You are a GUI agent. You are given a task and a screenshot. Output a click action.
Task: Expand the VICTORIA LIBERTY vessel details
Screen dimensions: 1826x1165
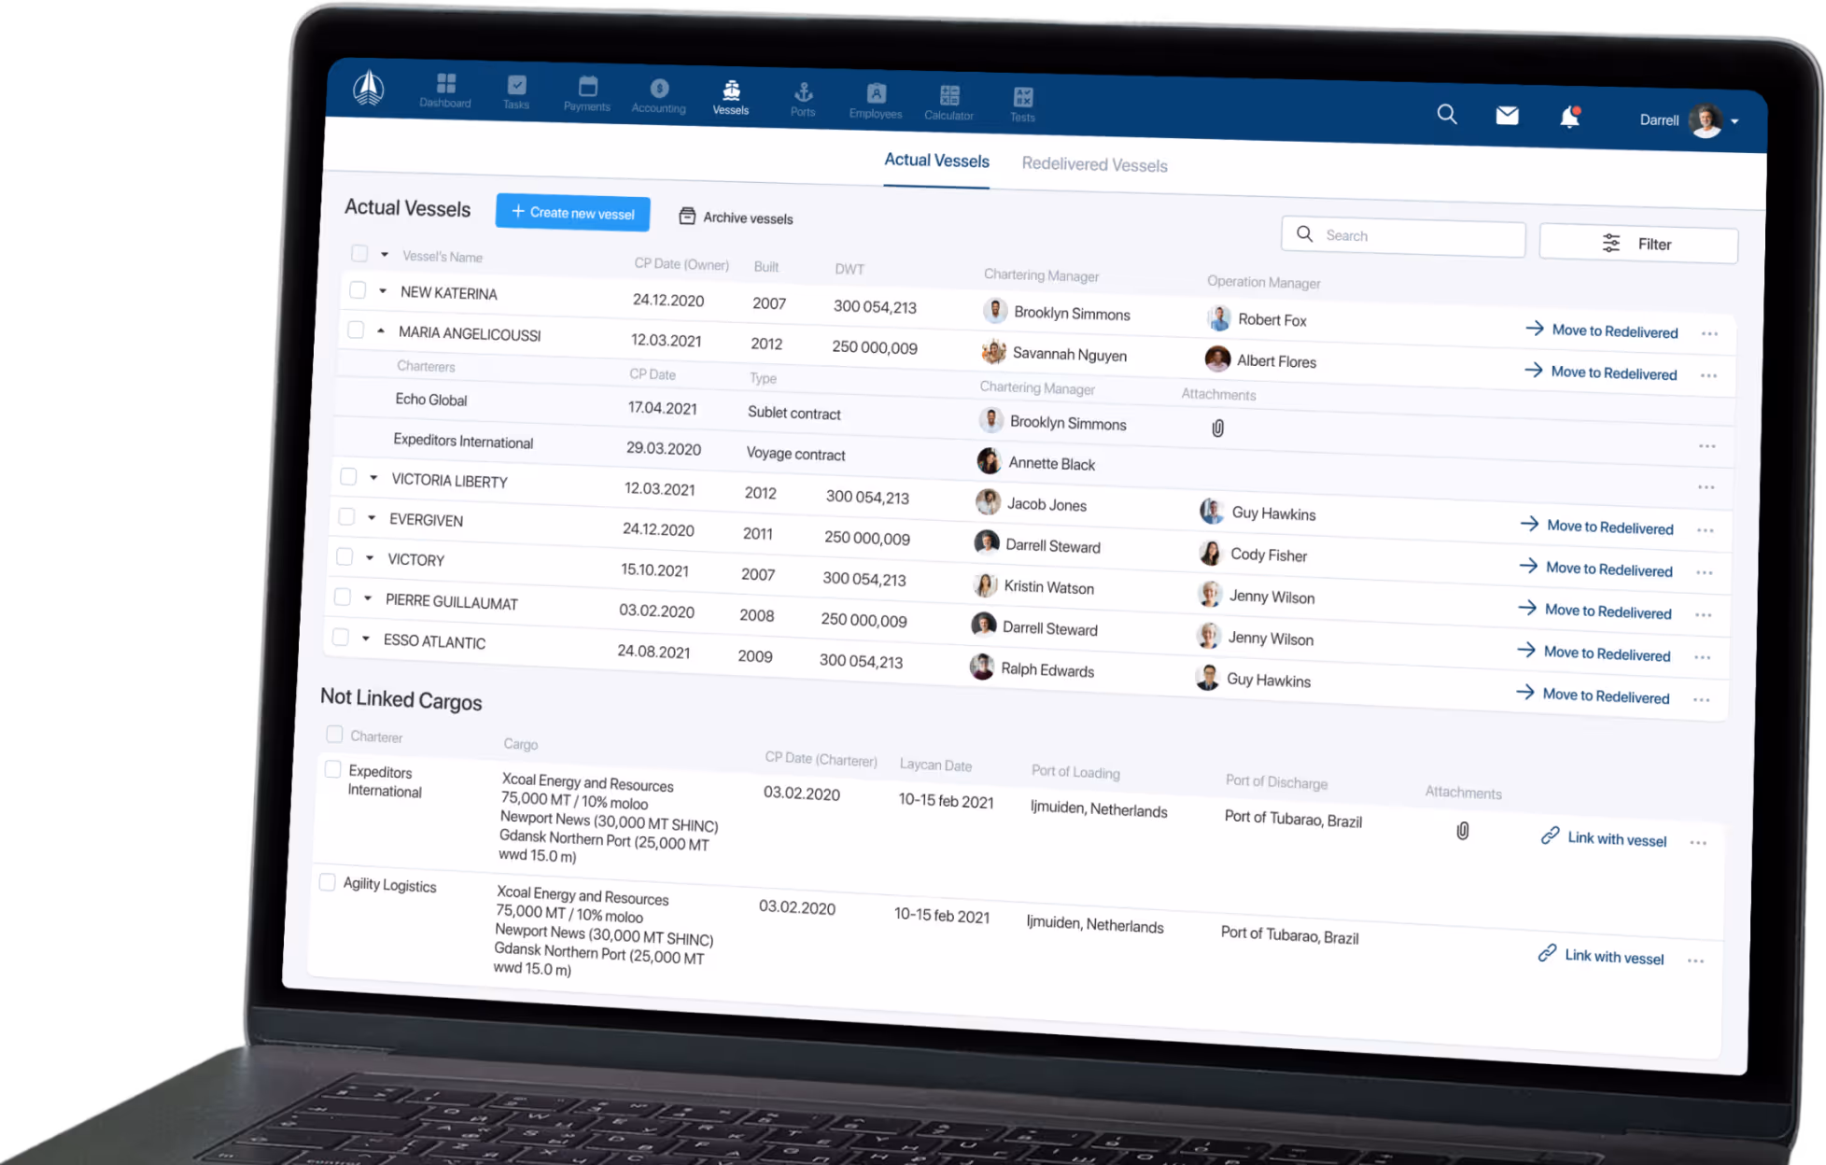point(372,477)
